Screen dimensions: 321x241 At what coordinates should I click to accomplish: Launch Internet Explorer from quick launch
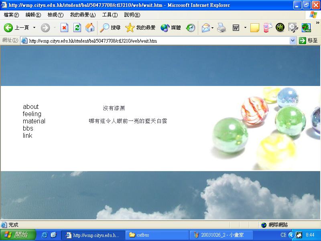[44, 235]
